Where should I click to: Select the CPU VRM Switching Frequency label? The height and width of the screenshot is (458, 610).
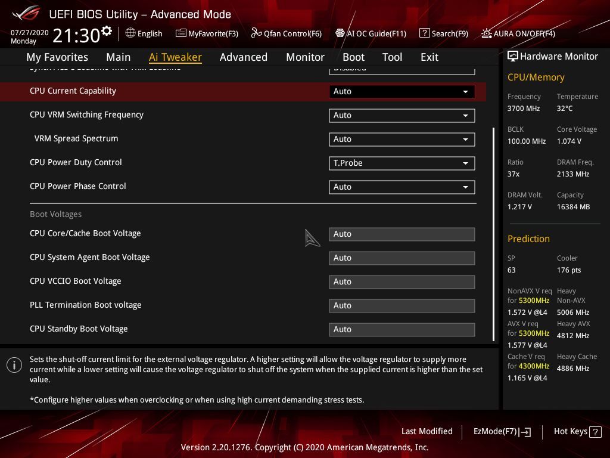(86, 114)
